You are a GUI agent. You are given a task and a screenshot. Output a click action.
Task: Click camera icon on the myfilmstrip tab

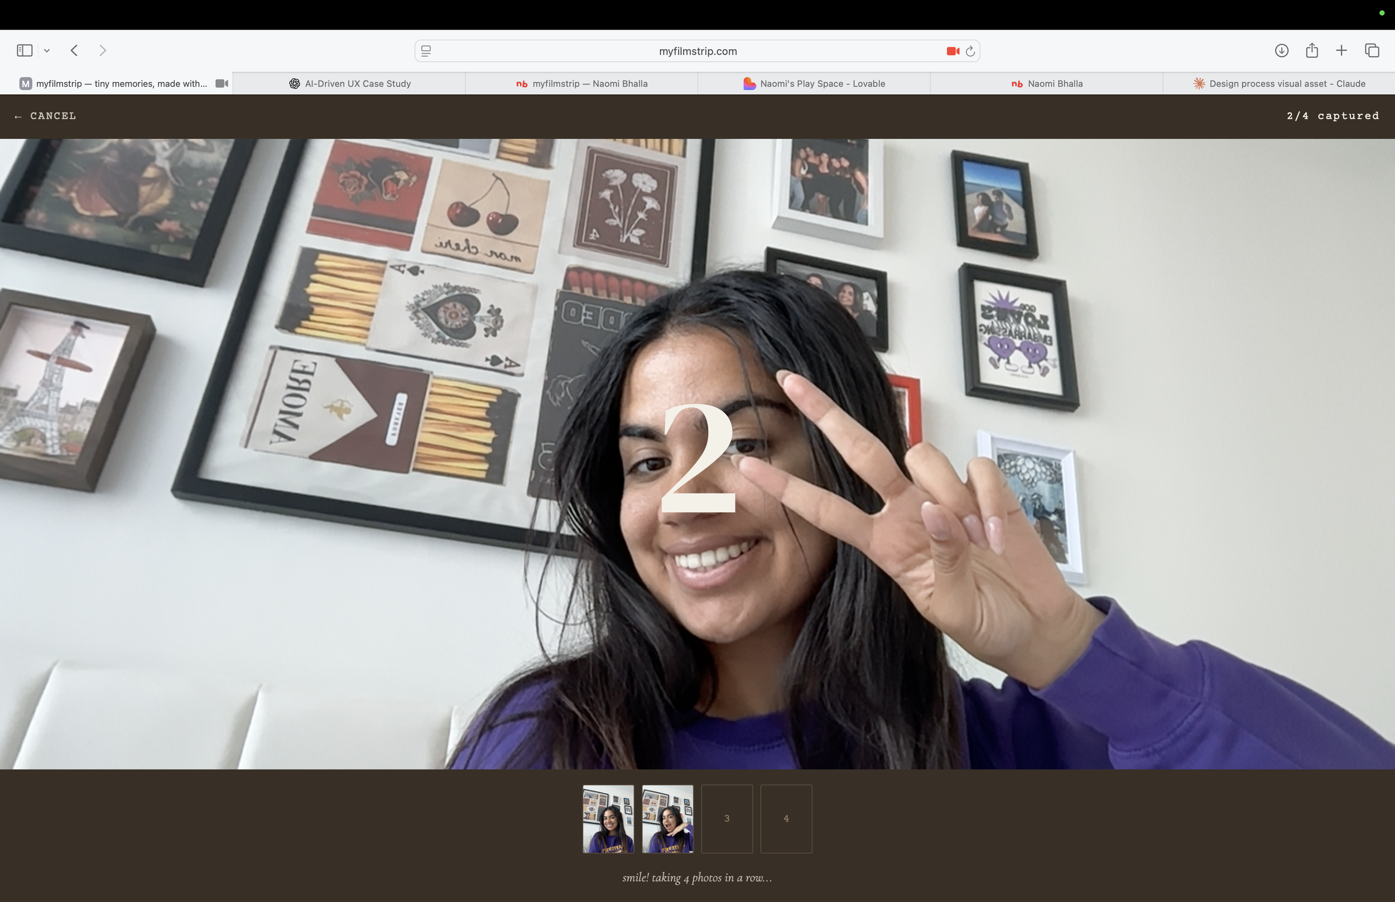(x=222, y=83)
